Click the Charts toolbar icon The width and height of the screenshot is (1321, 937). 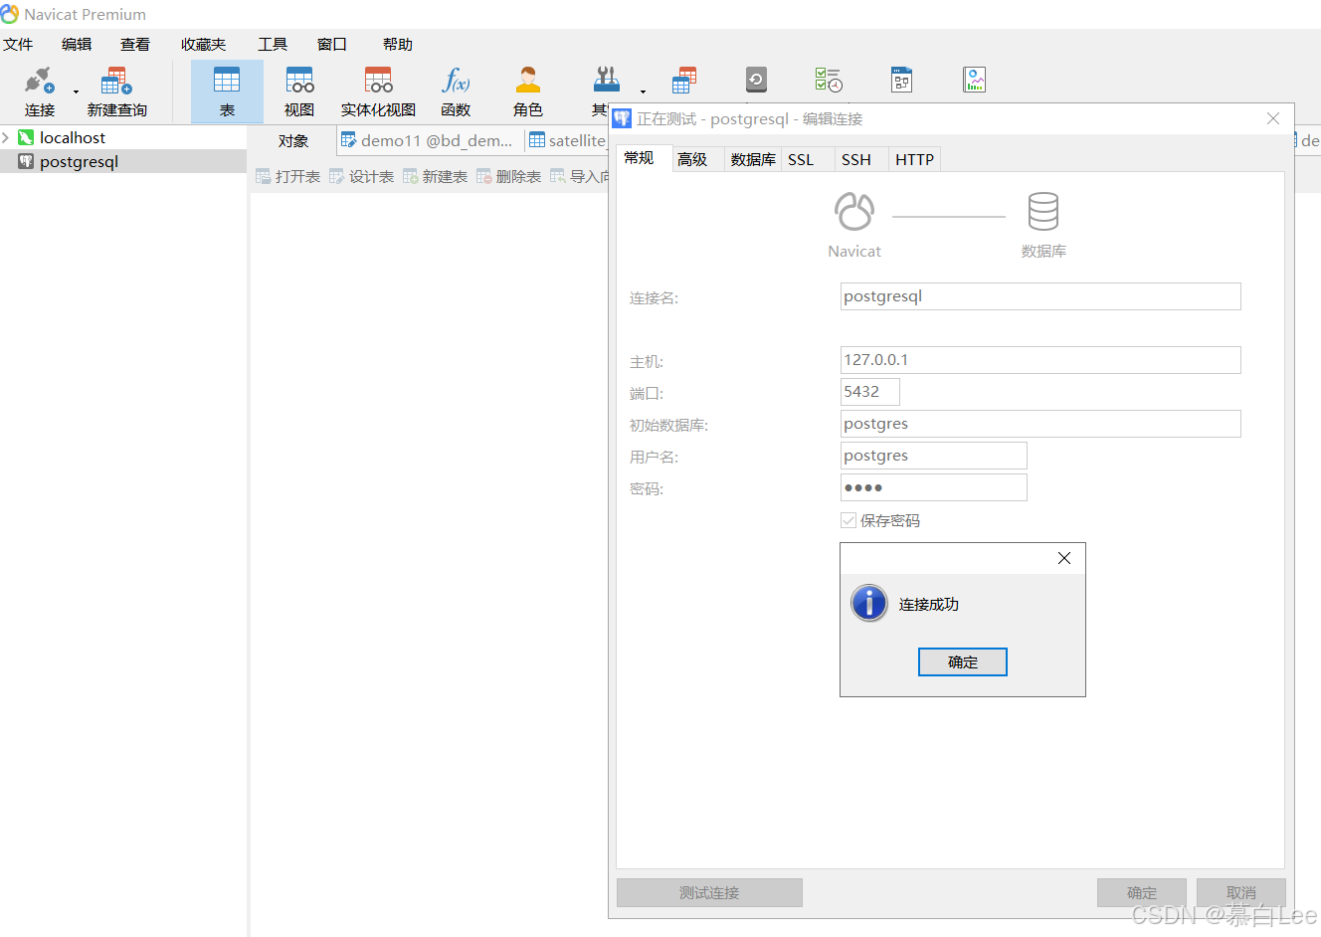(x=975, y=80)
